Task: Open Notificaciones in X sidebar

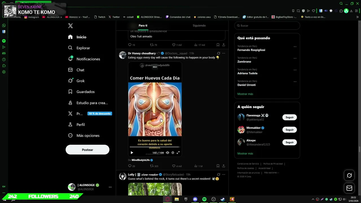Action: click(84, 59)
